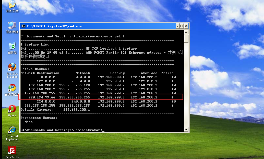
Task: Launch FileZilla from the desktop
Action: 12,152
